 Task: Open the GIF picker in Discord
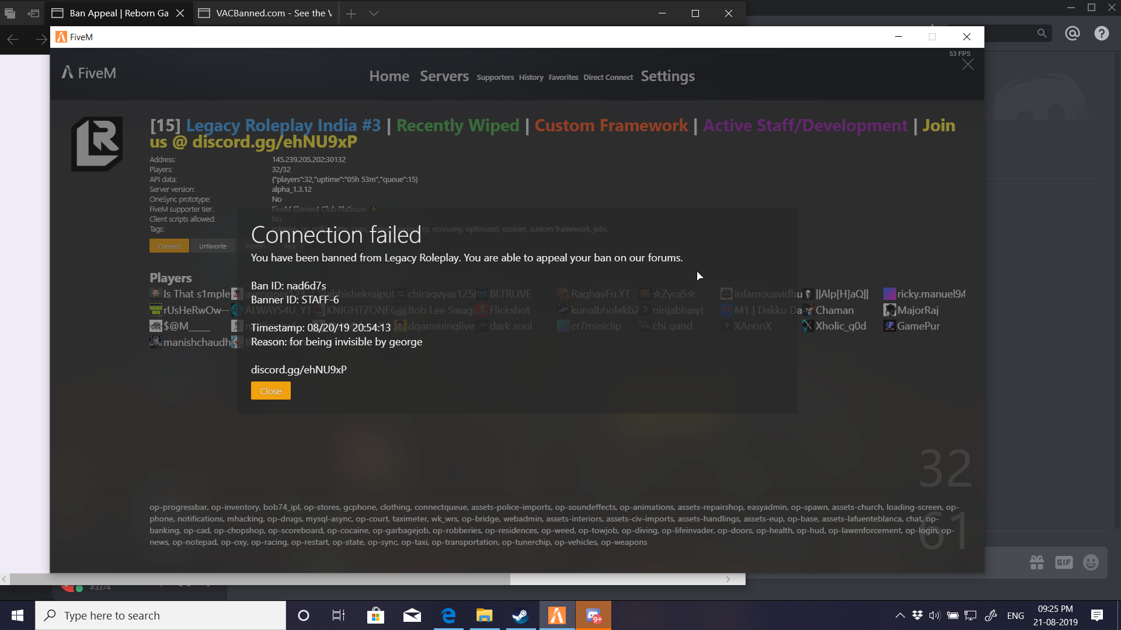click(x=1064, y=562)
